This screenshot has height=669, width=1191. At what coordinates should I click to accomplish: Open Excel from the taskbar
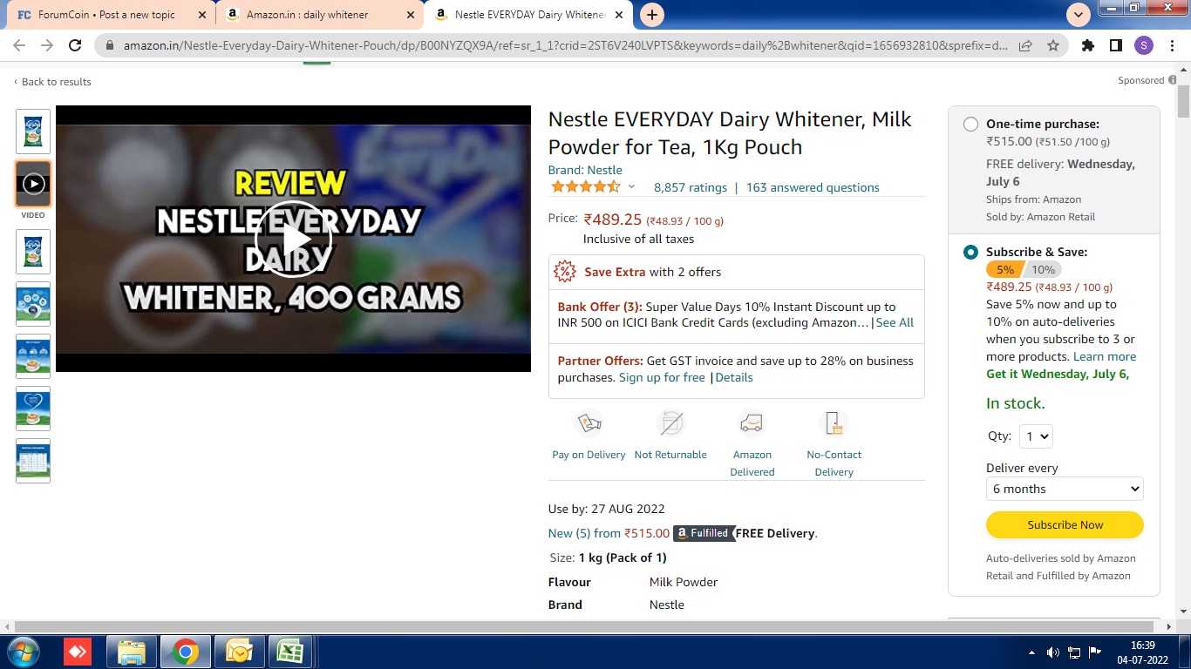[290, 652]
